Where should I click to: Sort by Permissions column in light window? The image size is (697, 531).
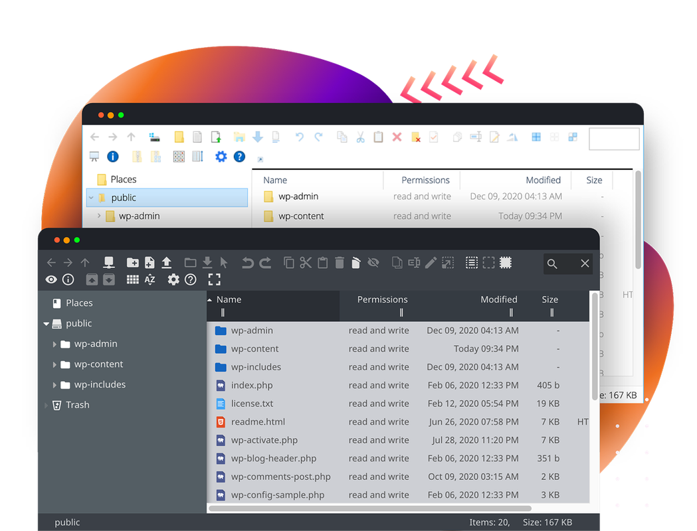(425, 181)
